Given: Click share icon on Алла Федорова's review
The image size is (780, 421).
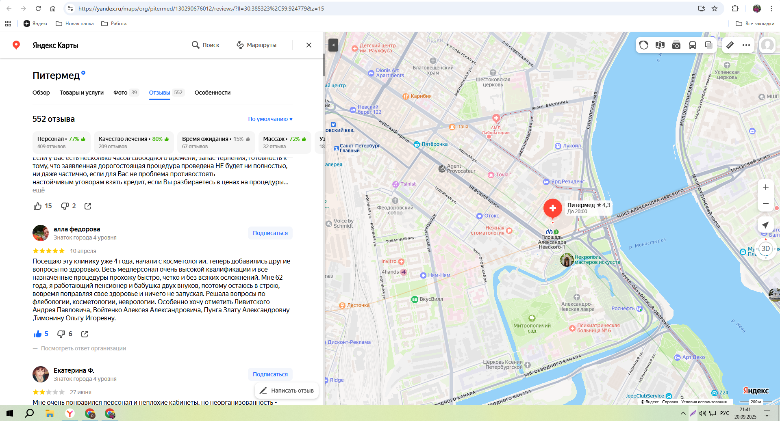Looking at the screenshot, I should pos(85,334).
